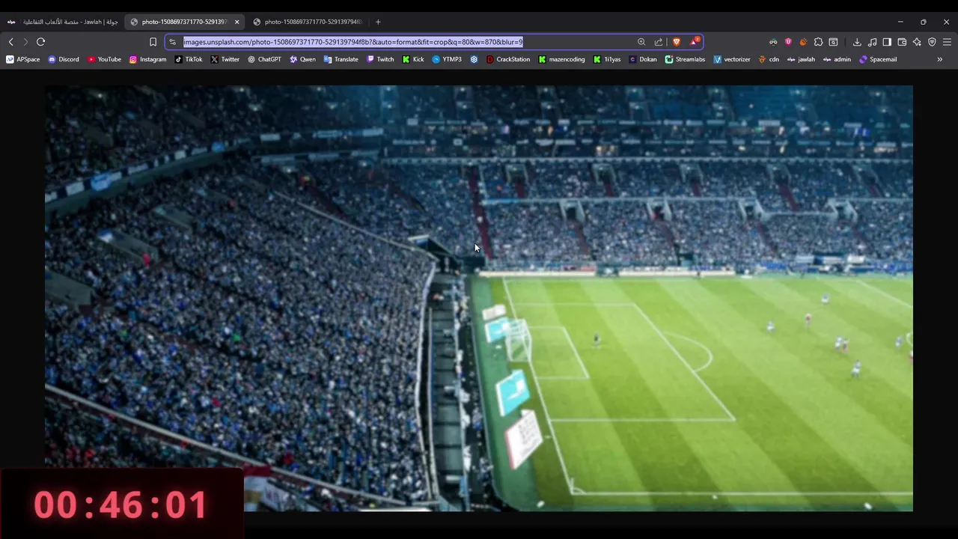Viewport: 958px width, 539px height.
Task: Reload the current page
Action: point(40,42)
